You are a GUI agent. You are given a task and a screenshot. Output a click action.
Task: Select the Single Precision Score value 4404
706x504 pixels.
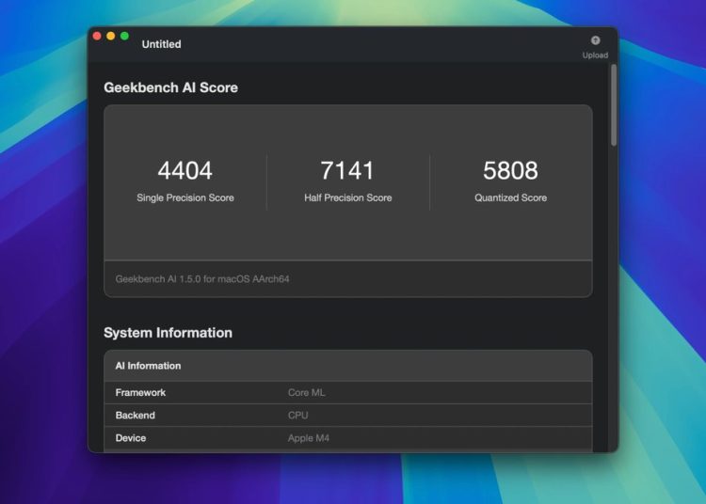185,170
